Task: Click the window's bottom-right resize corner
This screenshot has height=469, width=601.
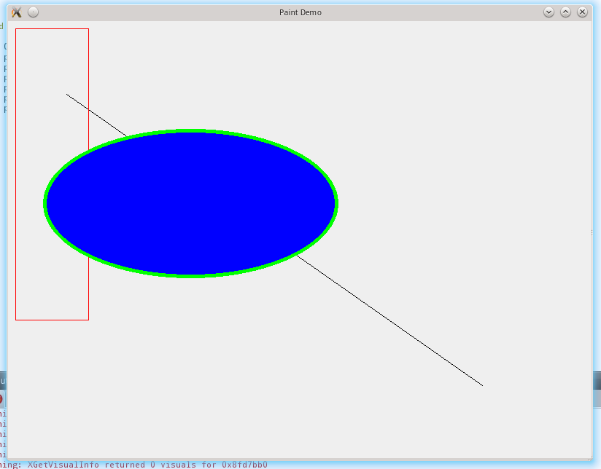Action: point(590,459)
